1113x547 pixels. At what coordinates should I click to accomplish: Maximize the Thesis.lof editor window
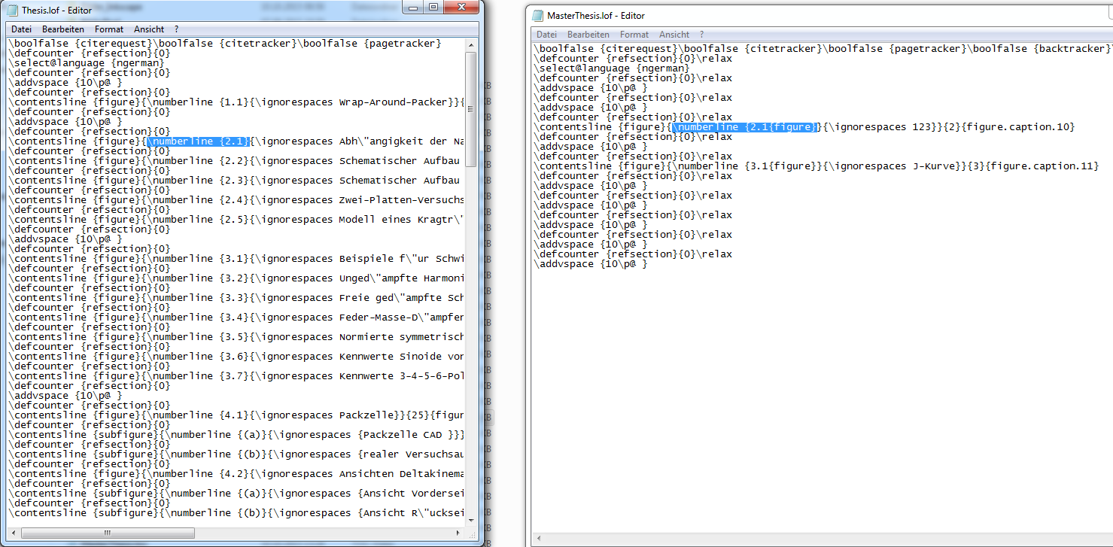point(433,7)
